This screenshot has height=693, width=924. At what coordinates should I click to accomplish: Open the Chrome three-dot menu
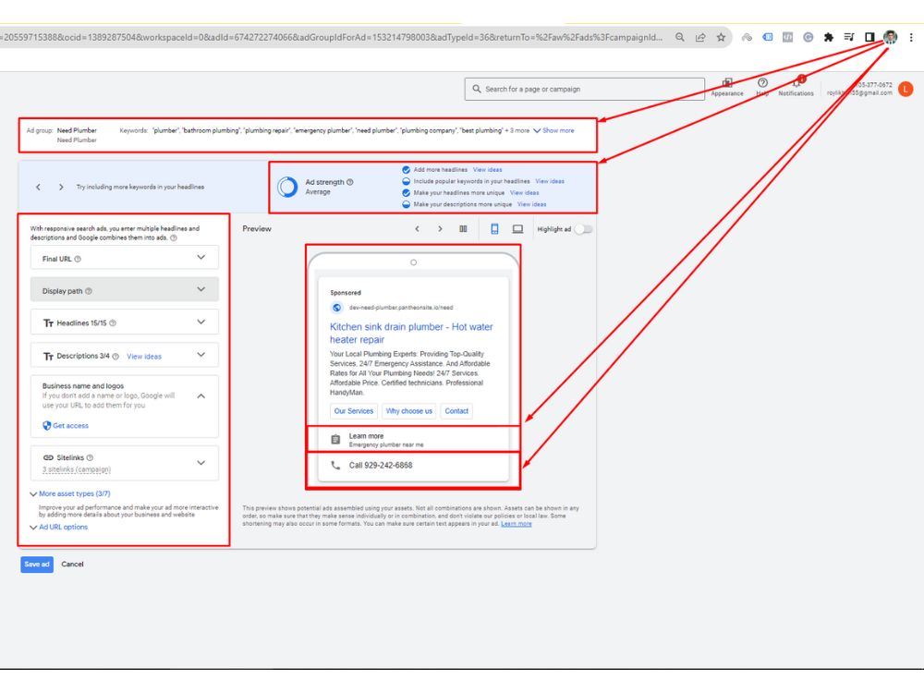(911, 37)
